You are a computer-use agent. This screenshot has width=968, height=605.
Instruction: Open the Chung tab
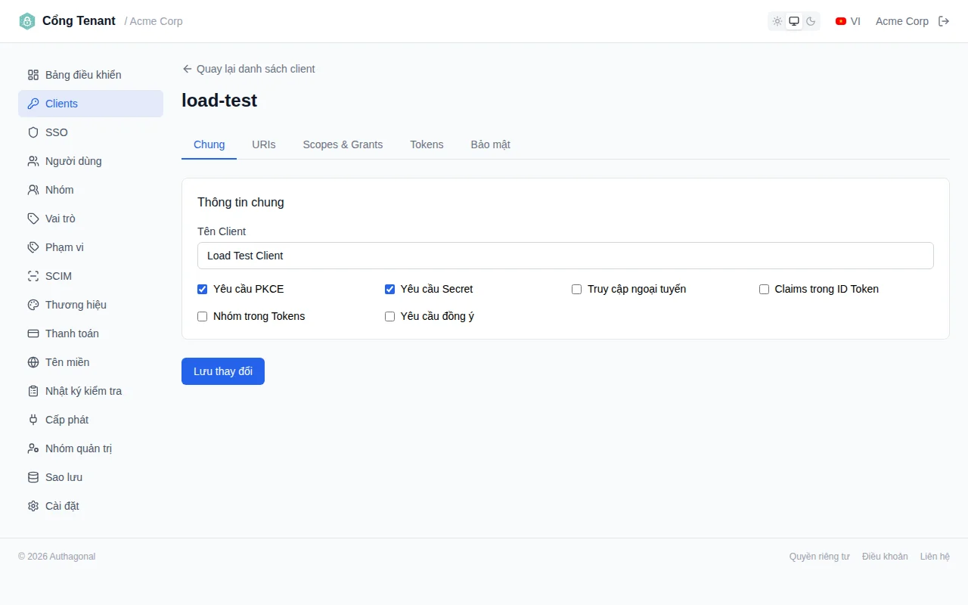[x=209, y=144]
